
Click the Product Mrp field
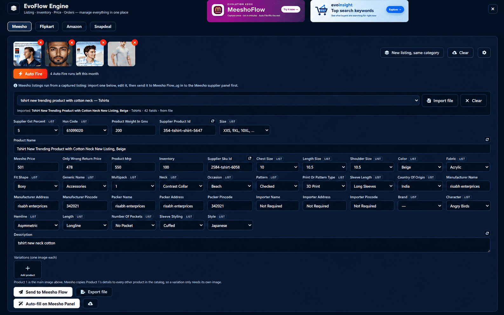click(133, 167)
